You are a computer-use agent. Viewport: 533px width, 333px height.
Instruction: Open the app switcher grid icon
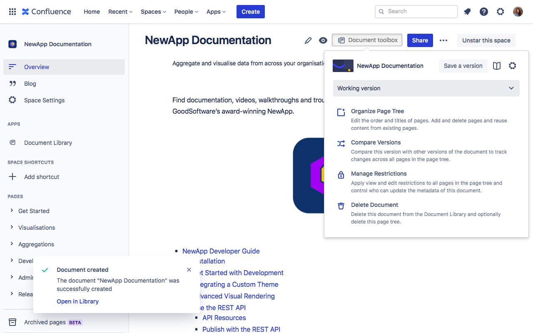click(12, 12)
